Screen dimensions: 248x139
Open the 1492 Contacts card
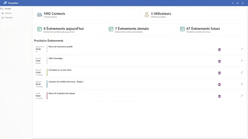point(86,15)
